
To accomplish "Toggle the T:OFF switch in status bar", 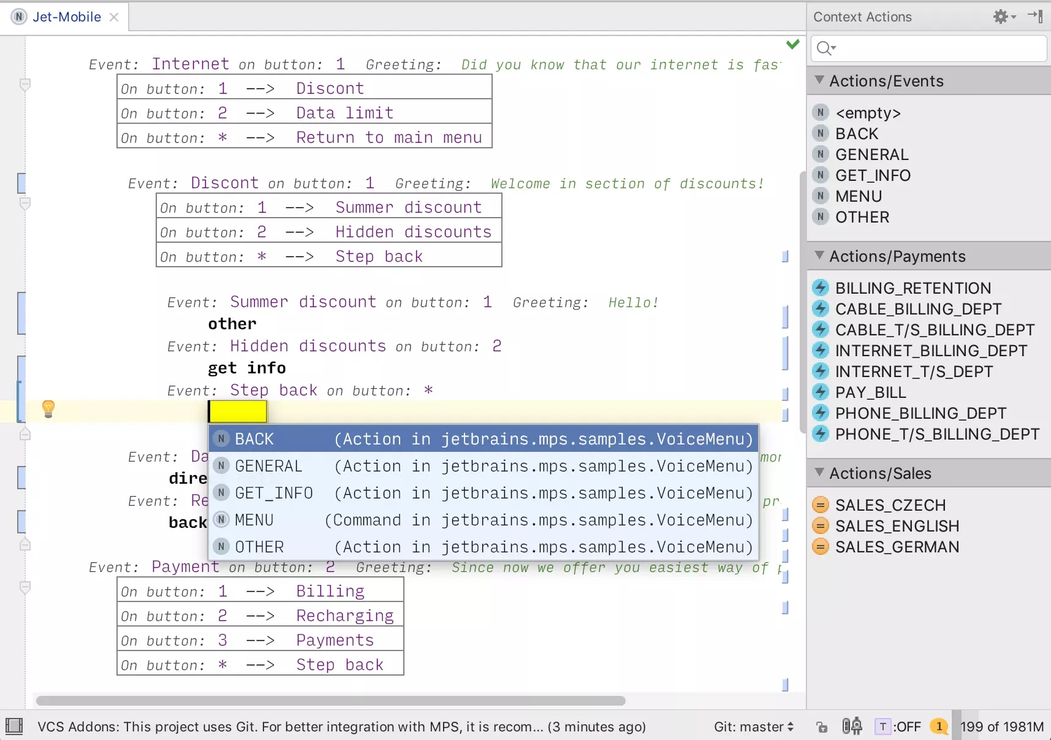I will pyautogui.click(x=900, y=727).
